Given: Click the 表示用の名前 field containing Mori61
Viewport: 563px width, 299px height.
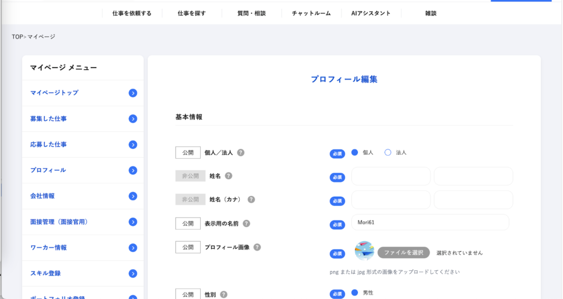Looking at the screenshot, I should [x=429, y=223].
